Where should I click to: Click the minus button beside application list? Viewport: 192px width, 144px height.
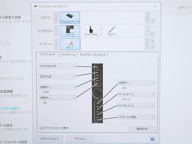tap(153, 41)
